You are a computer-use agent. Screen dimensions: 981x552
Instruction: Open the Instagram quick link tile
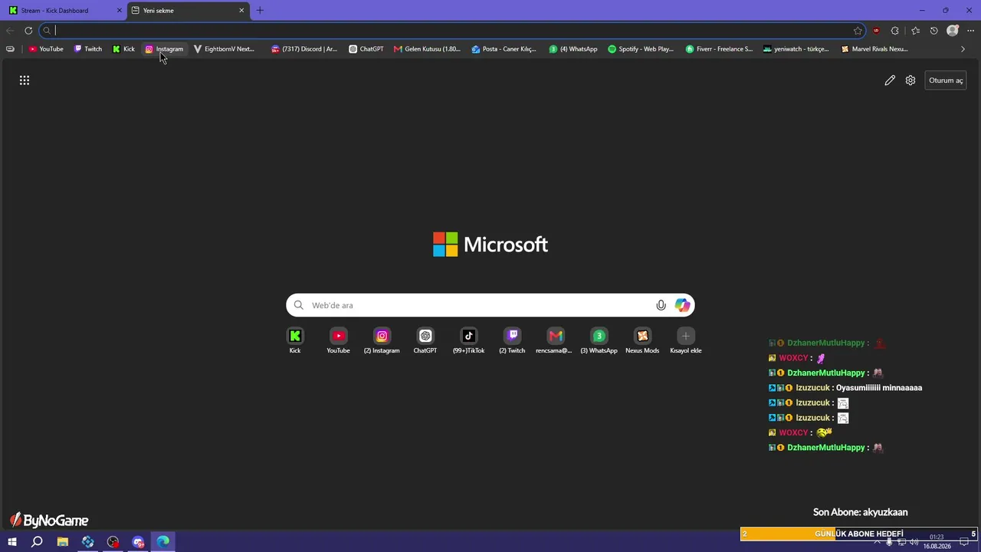click(382, 341)
